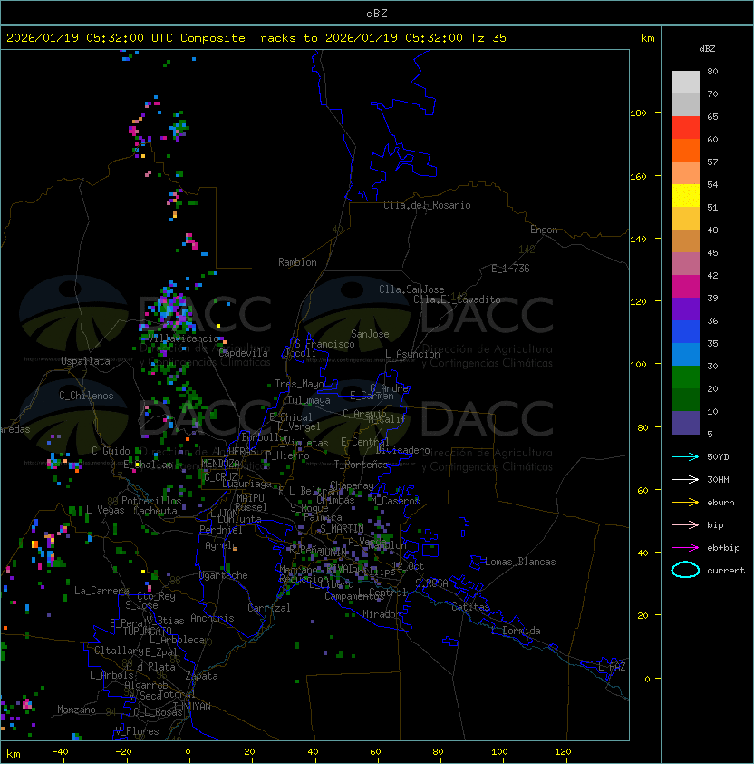Click the 'Luzuriaga' label on map
Viewport: 754px width, 764px height.
[246, 484]
